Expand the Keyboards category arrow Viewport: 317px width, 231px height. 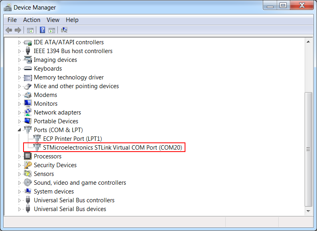(19, 69)
